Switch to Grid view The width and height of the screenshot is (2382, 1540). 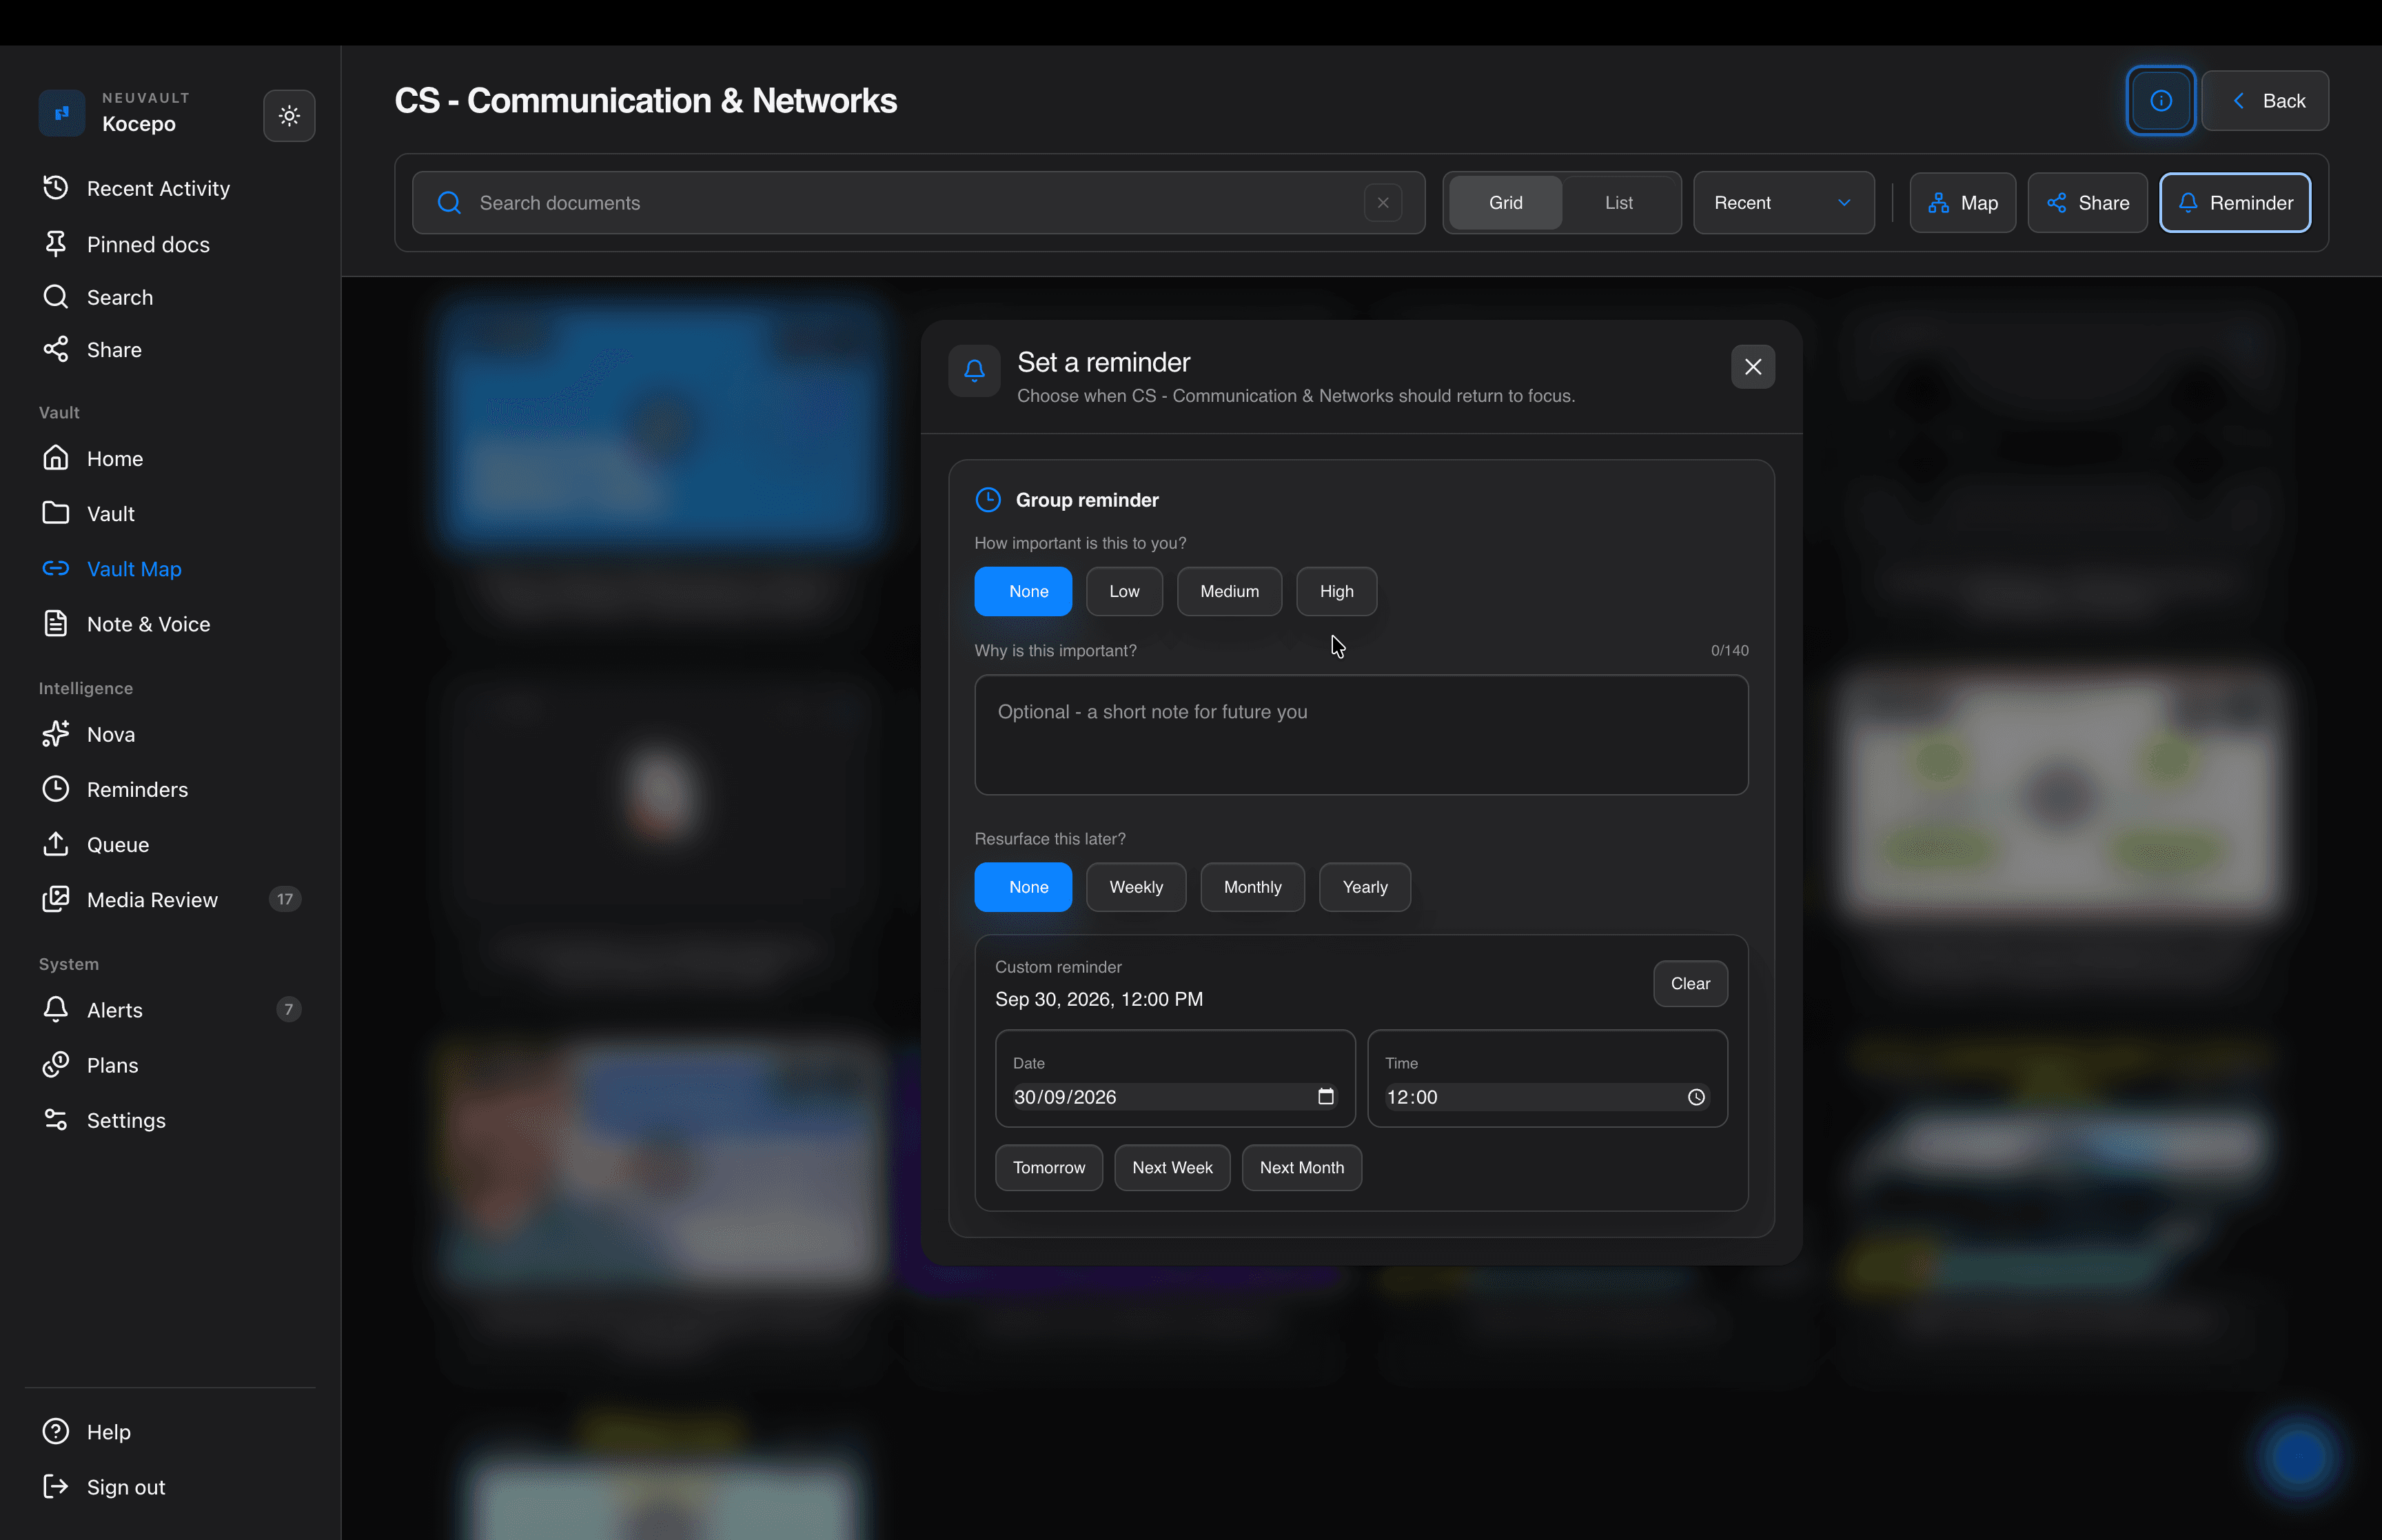pyautogui.click(x=1505, y=203)
